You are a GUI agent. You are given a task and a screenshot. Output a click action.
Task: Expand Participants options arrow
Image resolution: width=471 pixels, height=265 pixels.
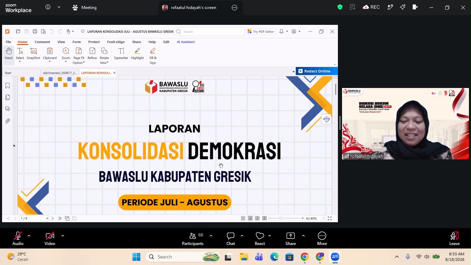pyautogui.click(x=211, y=236)
